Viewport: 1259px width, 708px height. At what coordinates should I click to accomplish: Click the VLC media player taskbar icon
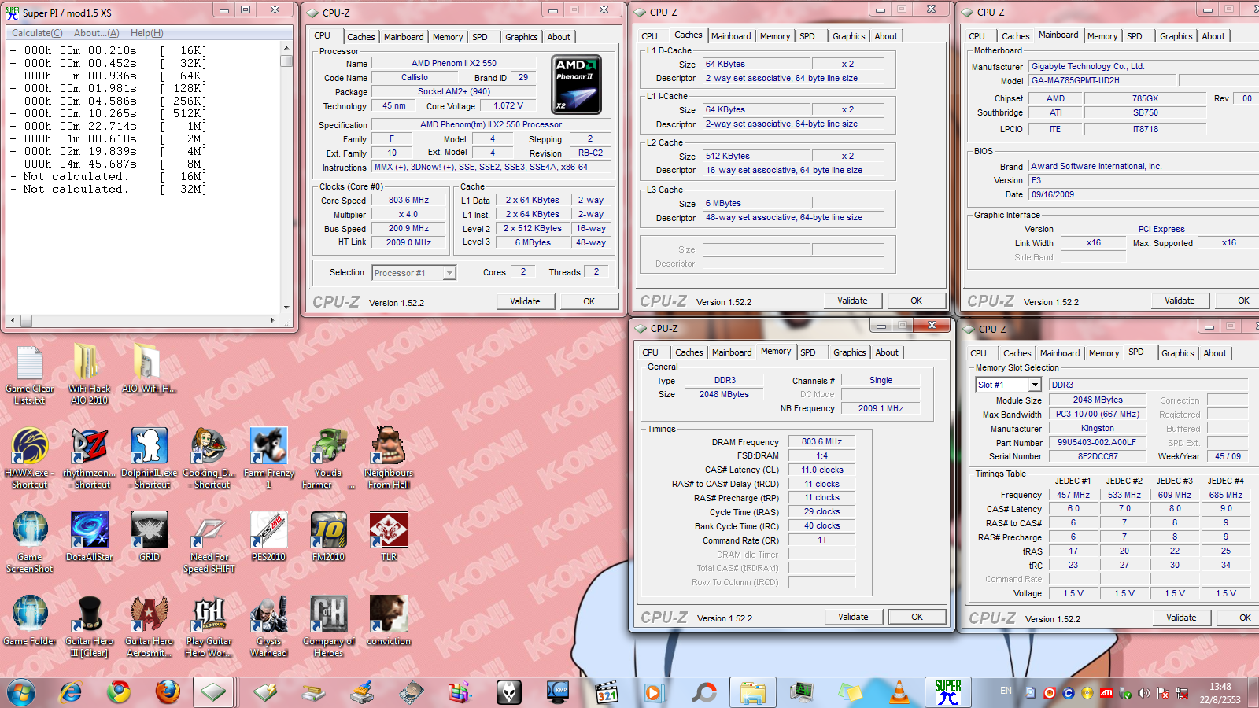coord(899,692)
